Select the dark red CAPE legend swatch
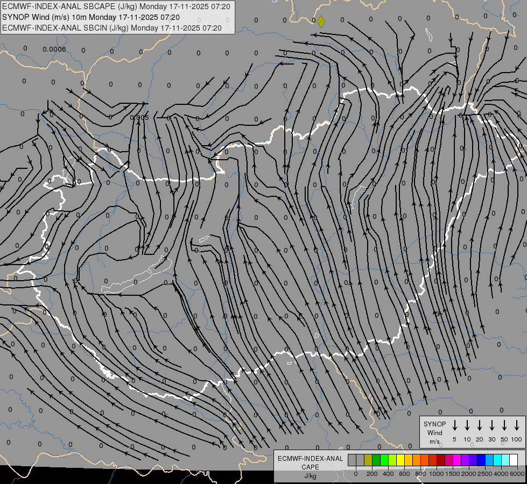 pyautogui.click(x=441, y=460)
